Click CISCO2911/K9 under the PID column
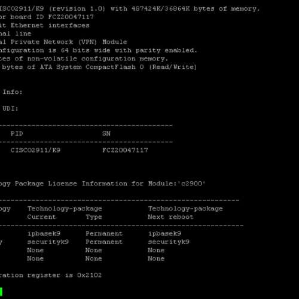 (35, 150)
